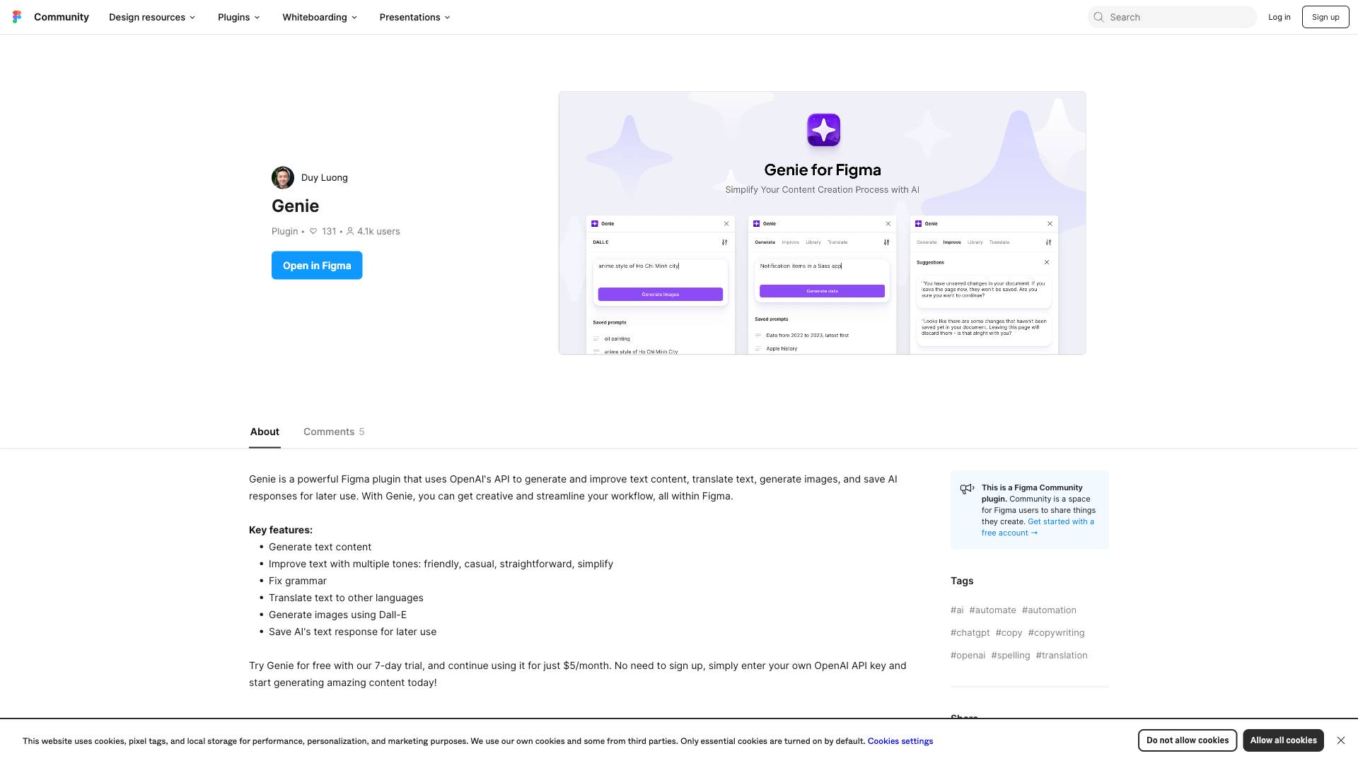Open the Plugins dropdown

point(238,17)
